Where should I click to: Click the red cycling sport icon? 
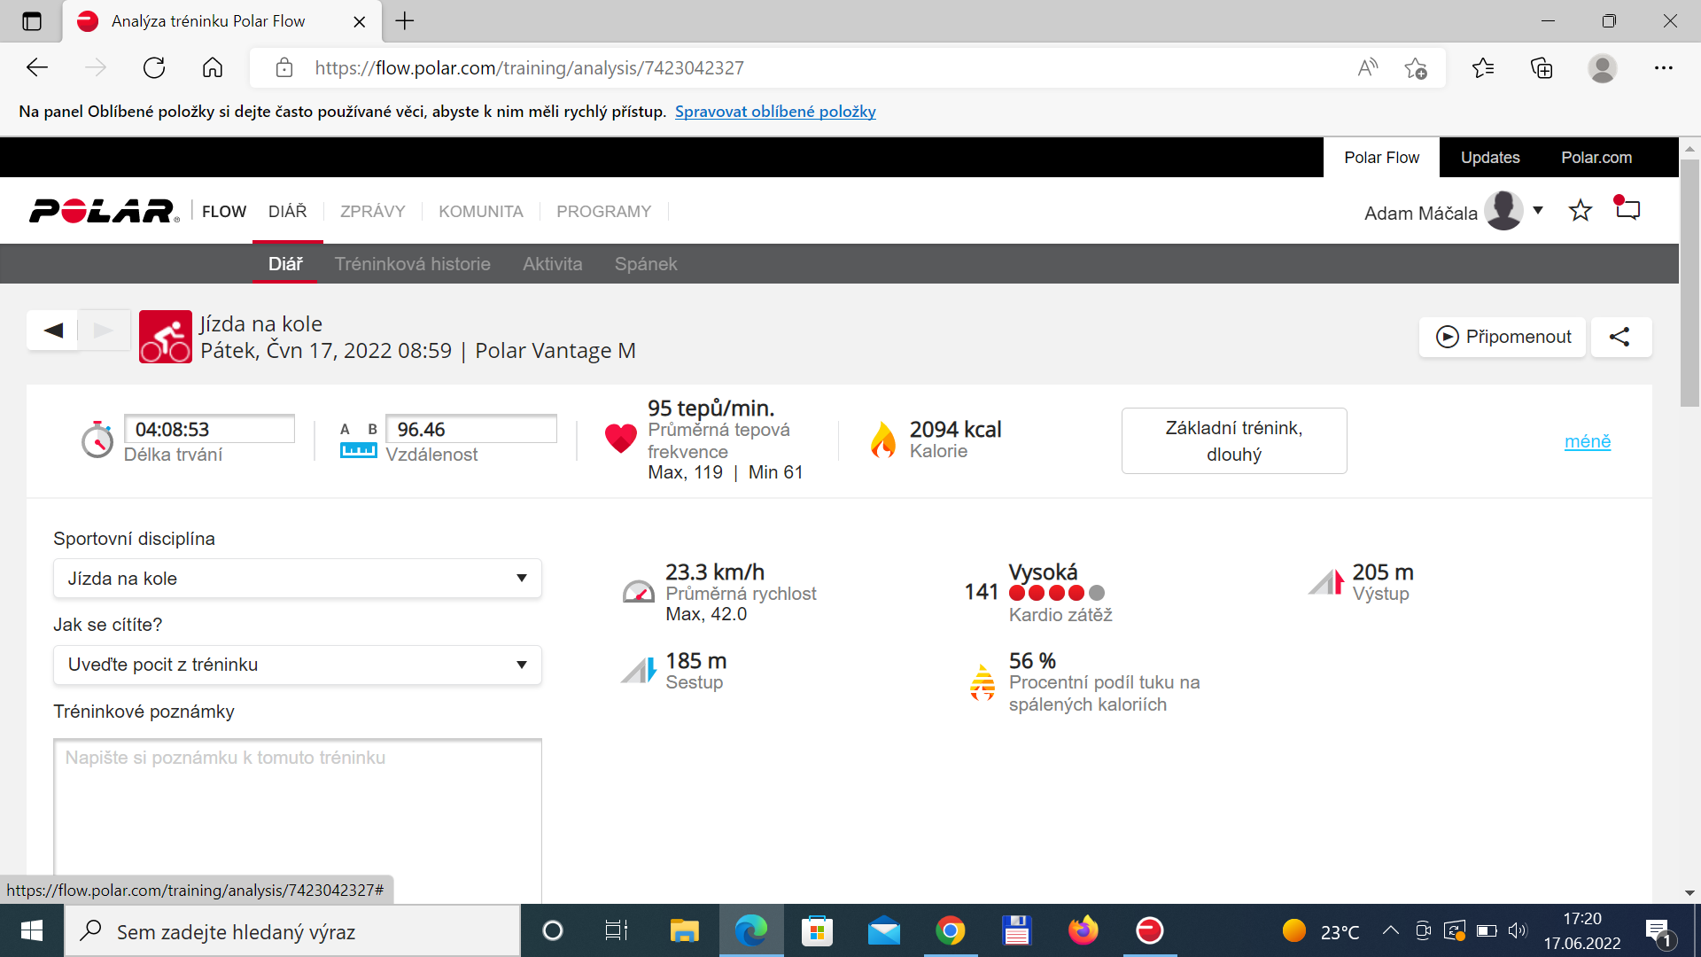[166, 337]
